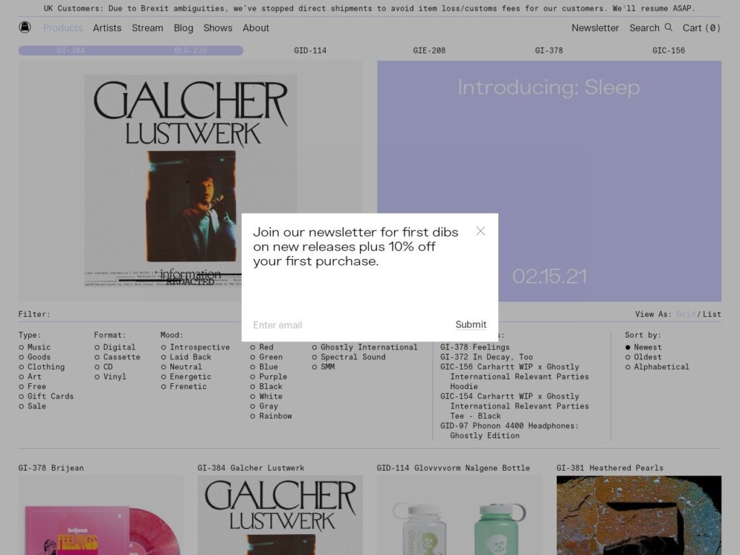Image resolution: width=740 pixels, height=555 pixels.
Task: Open the Brijean Feelings vinyl thumbnail
Action: pos(100,516)
